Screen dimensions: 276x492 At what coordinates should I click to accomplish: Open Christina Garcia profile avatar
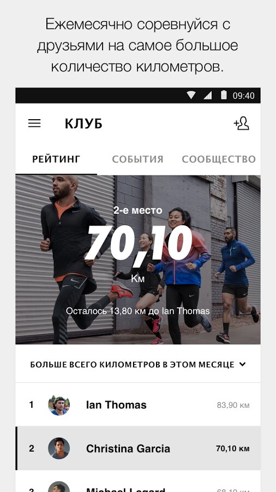pos(59,448)
